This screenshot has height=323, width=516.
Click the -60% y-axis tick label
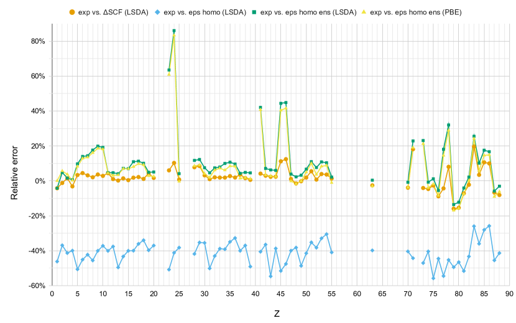pos(37,286)
